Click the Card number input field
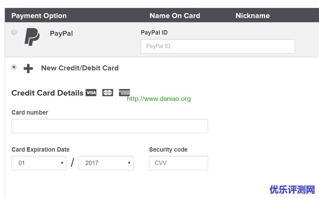319x198 pixels. (110, 126)
